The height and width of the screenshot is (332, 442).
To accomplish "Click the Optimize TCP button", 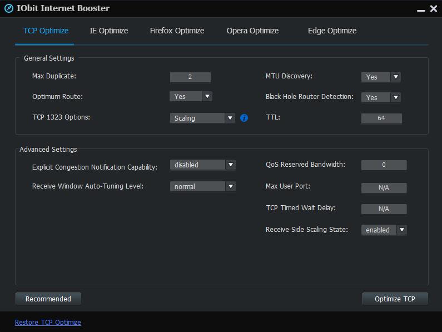I will pyautogui.click(x=395, y=299).
